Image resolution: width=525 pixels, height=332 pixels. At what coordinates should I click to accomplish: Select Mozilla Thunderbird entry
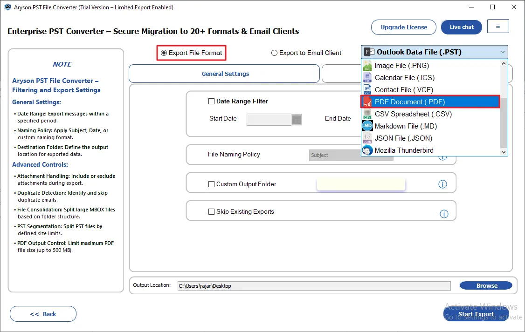pyautogui.click(x=430, y=150)
